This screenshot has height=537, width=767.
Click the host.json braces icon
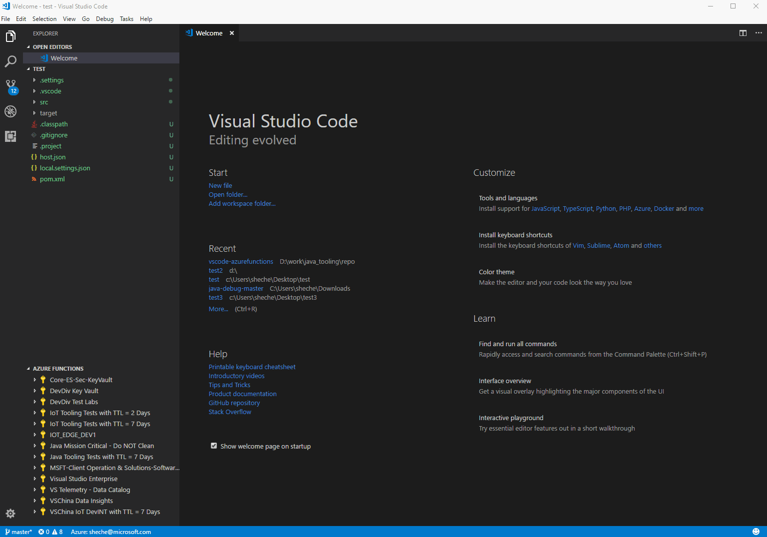coord(34,157)
